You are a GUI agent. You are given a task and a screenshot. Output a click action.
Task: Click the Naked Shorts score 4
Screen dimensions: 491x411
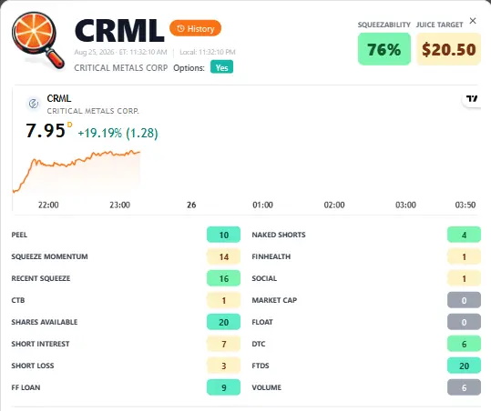[x=464, y=235]
